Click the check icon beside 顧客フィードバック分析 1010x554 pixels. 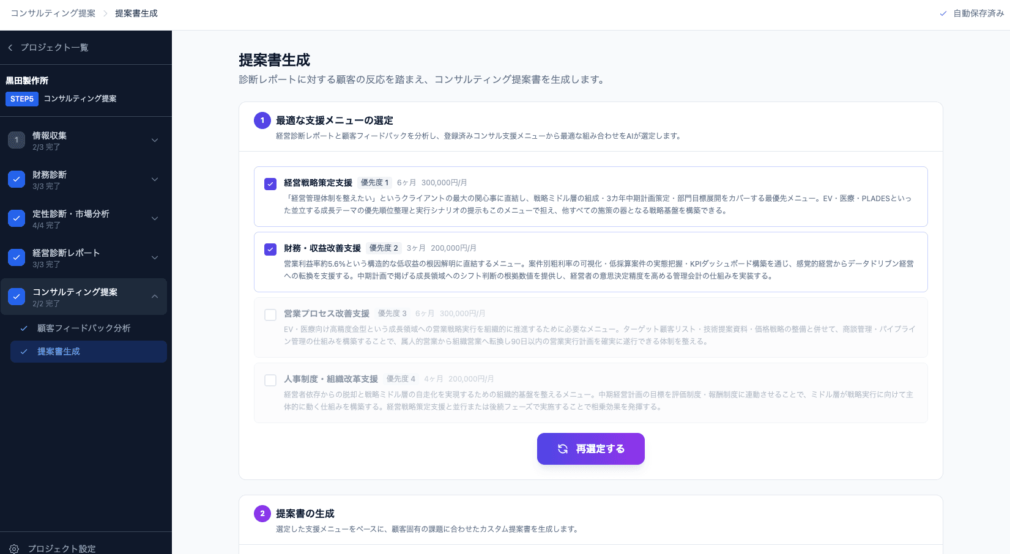pyautogui.click(x=23, y=328)
